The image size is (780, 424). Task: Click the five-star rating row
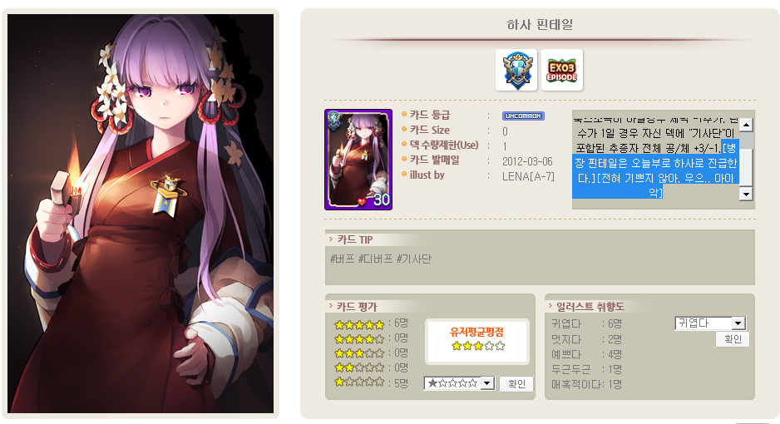click(371, 324)
